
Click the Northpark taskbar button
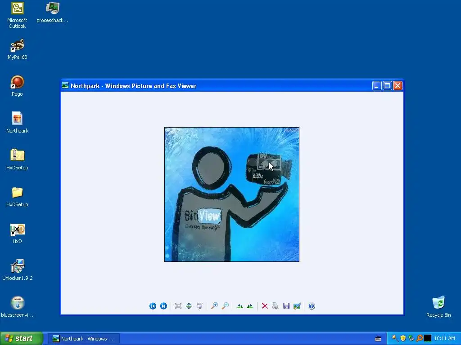pyautogui.click(x=83, y=339)
